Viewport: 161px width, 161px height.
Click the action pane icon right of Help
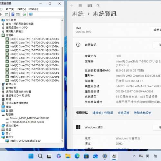[x=18, y=14]
